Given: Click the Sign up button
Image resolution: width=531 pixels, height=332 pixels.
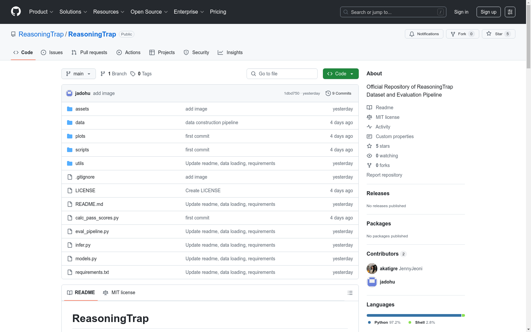Looking at the screenshot, I should pyautogui.click(x=489, y=12).
